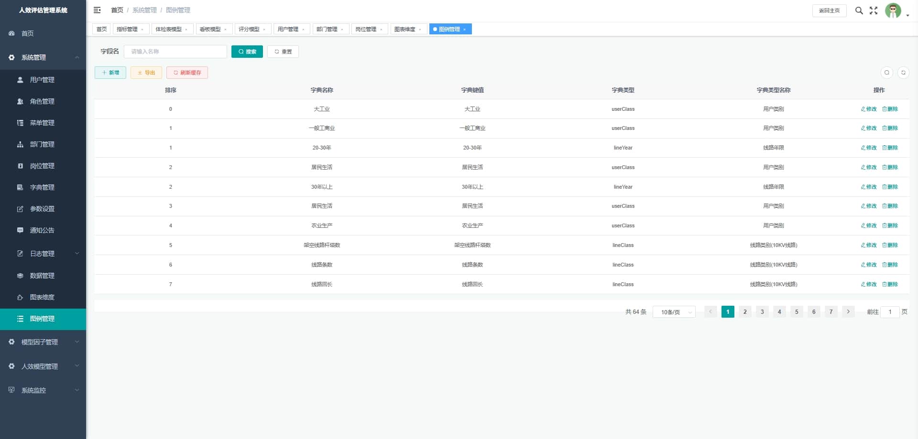Go to the next page with the right arrow
This screenshot has width=918, height=439.
[848, 312]
